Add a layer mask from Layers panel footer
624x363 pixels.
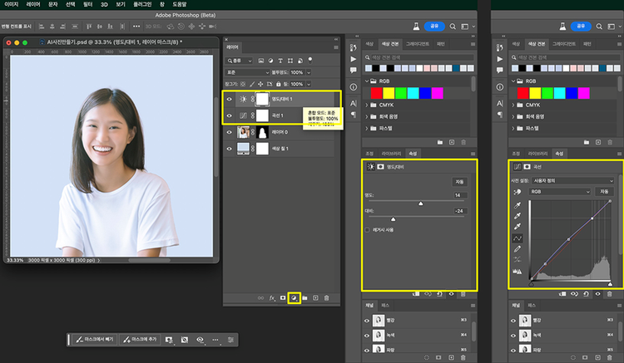(x=283, y=297)
